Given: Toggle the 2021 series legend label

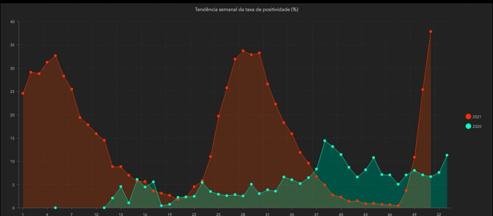Looking at the screenshot, I should pyautogui.click(x=477, y=117).
